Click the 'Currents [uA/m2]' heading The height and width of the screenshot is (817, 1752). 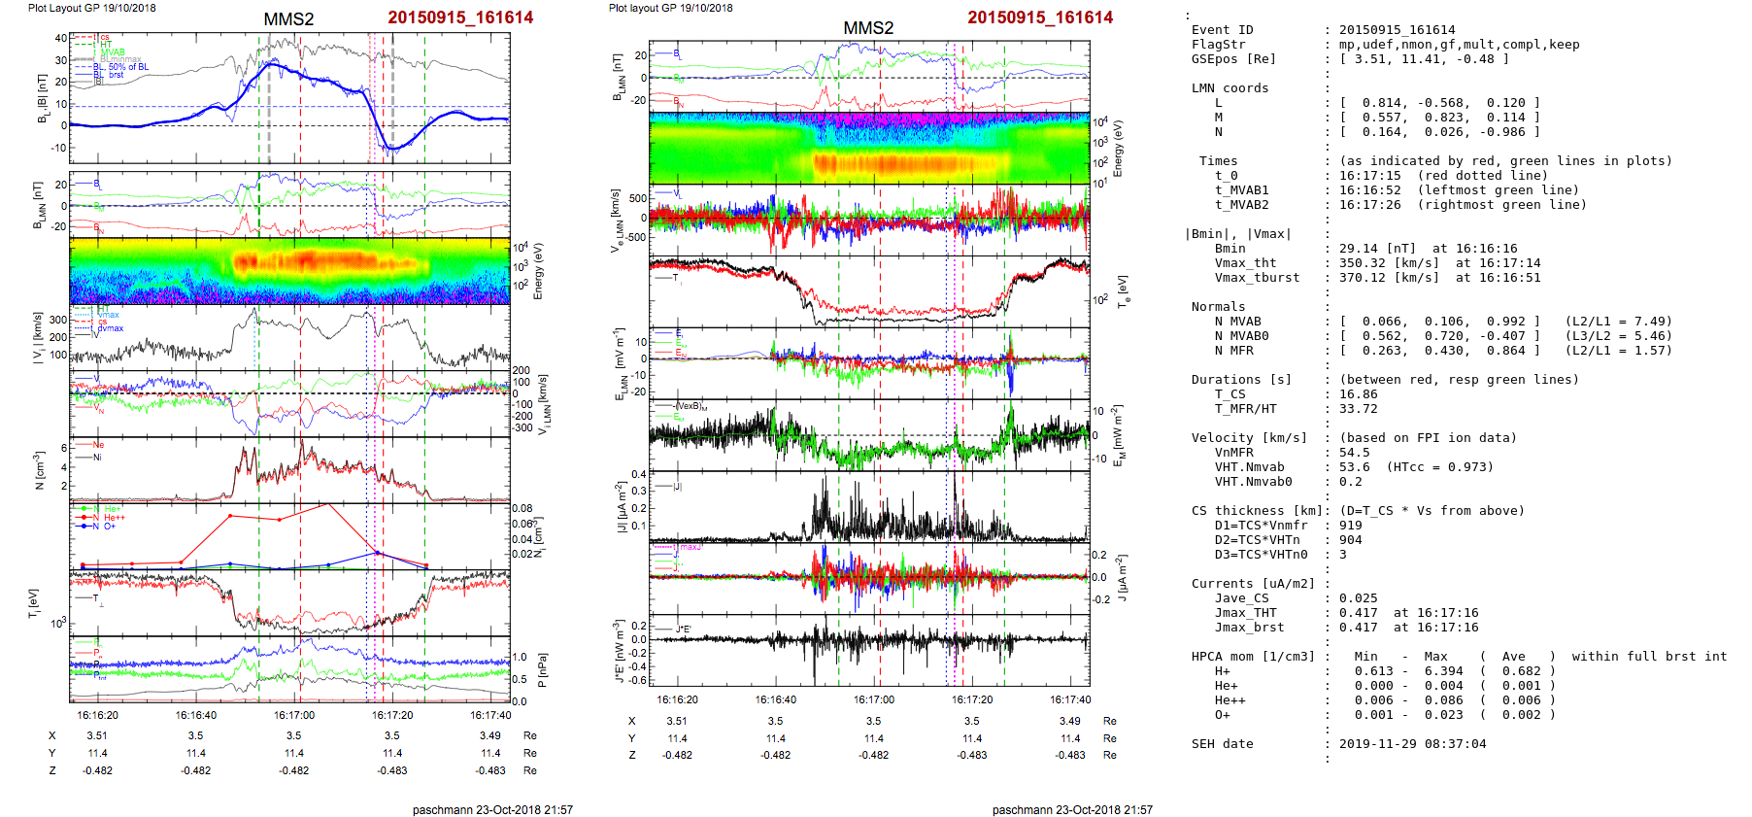(1253, 584)
